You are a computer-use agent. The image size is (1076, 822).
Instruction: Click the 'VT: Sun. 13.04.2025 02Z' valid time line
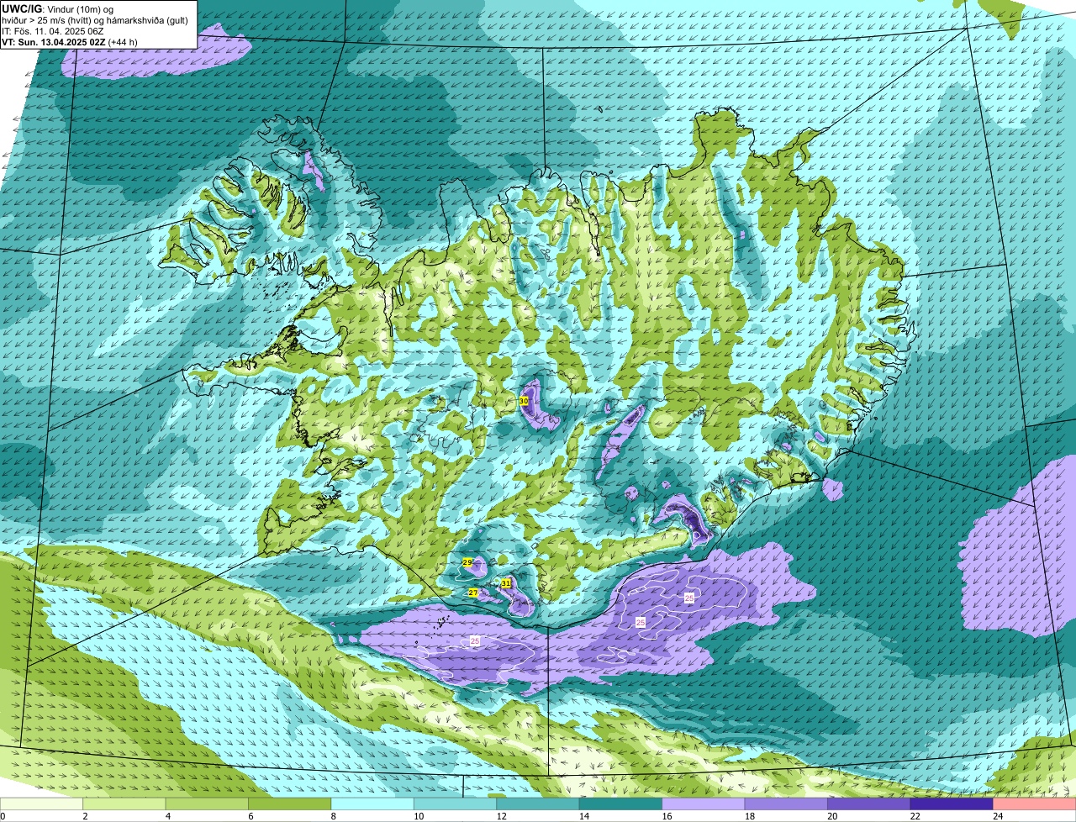tap(70, 42)
